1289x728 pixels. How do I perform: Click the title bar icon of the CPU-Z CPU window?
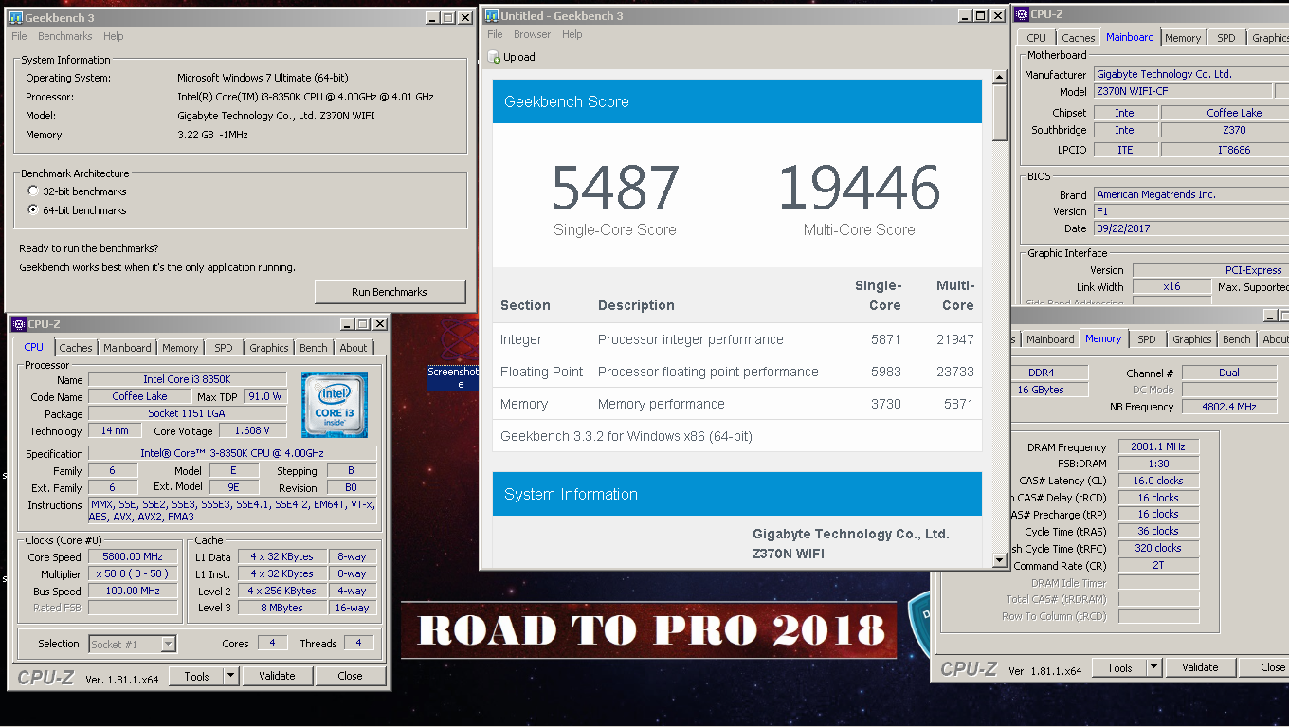pos(18,324)
